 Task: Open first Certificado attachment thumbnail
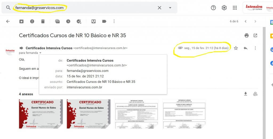tap(41, 114)
